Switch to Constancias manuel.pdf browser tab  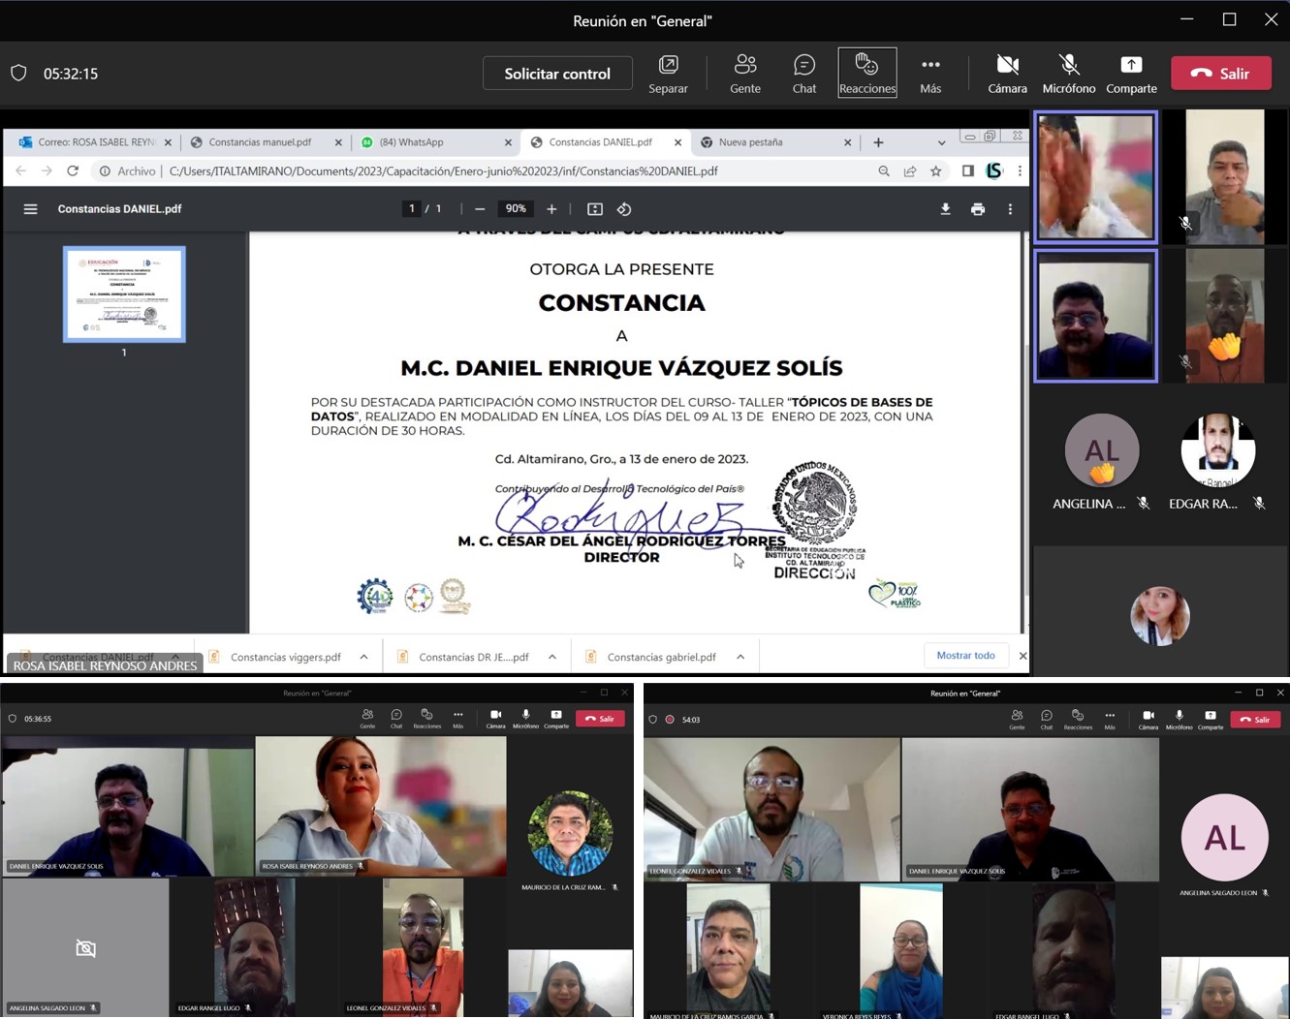pos(265,142)
